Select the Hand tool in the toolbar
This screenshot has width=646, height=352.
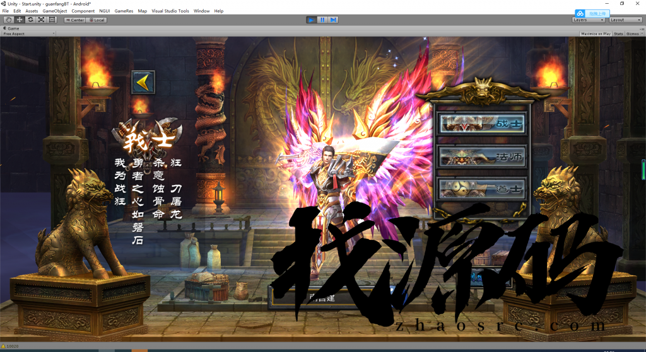click(8, 20)
